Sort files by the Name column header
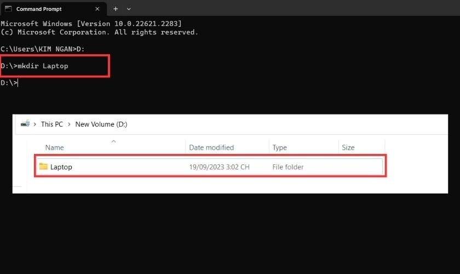Screen dimensions: 460x274 click(x=55, y=147)
